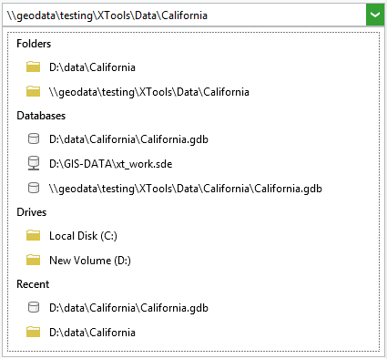Choose recent D:\data\California folder entry
Image resolution: width=387 pixels, height=359 pixels.
[92, 333]
